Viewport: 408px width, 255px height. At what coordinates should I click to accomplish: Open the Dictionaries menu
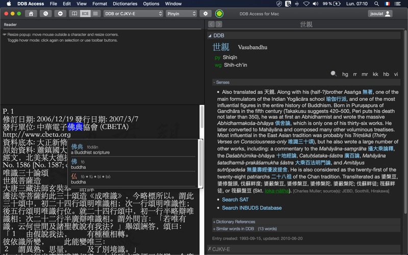click(x=125, y=4)
